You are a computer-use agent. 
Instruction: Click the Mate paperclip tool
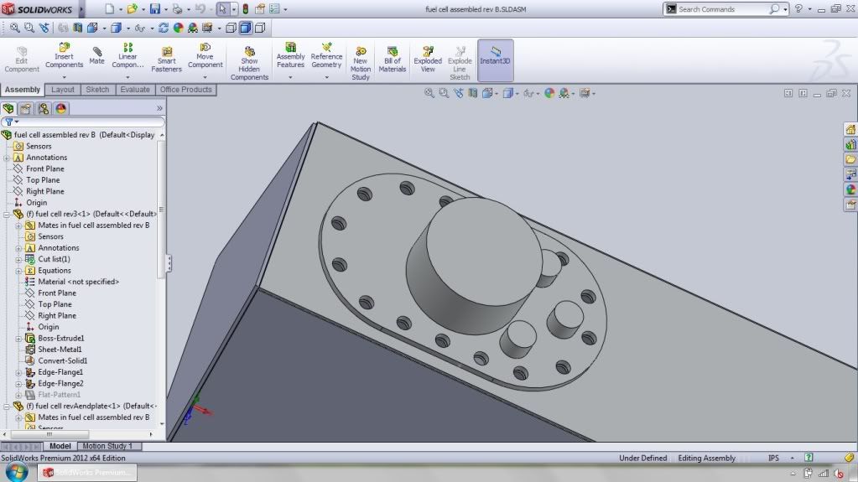pyautogui.click(x=96, y=55)
